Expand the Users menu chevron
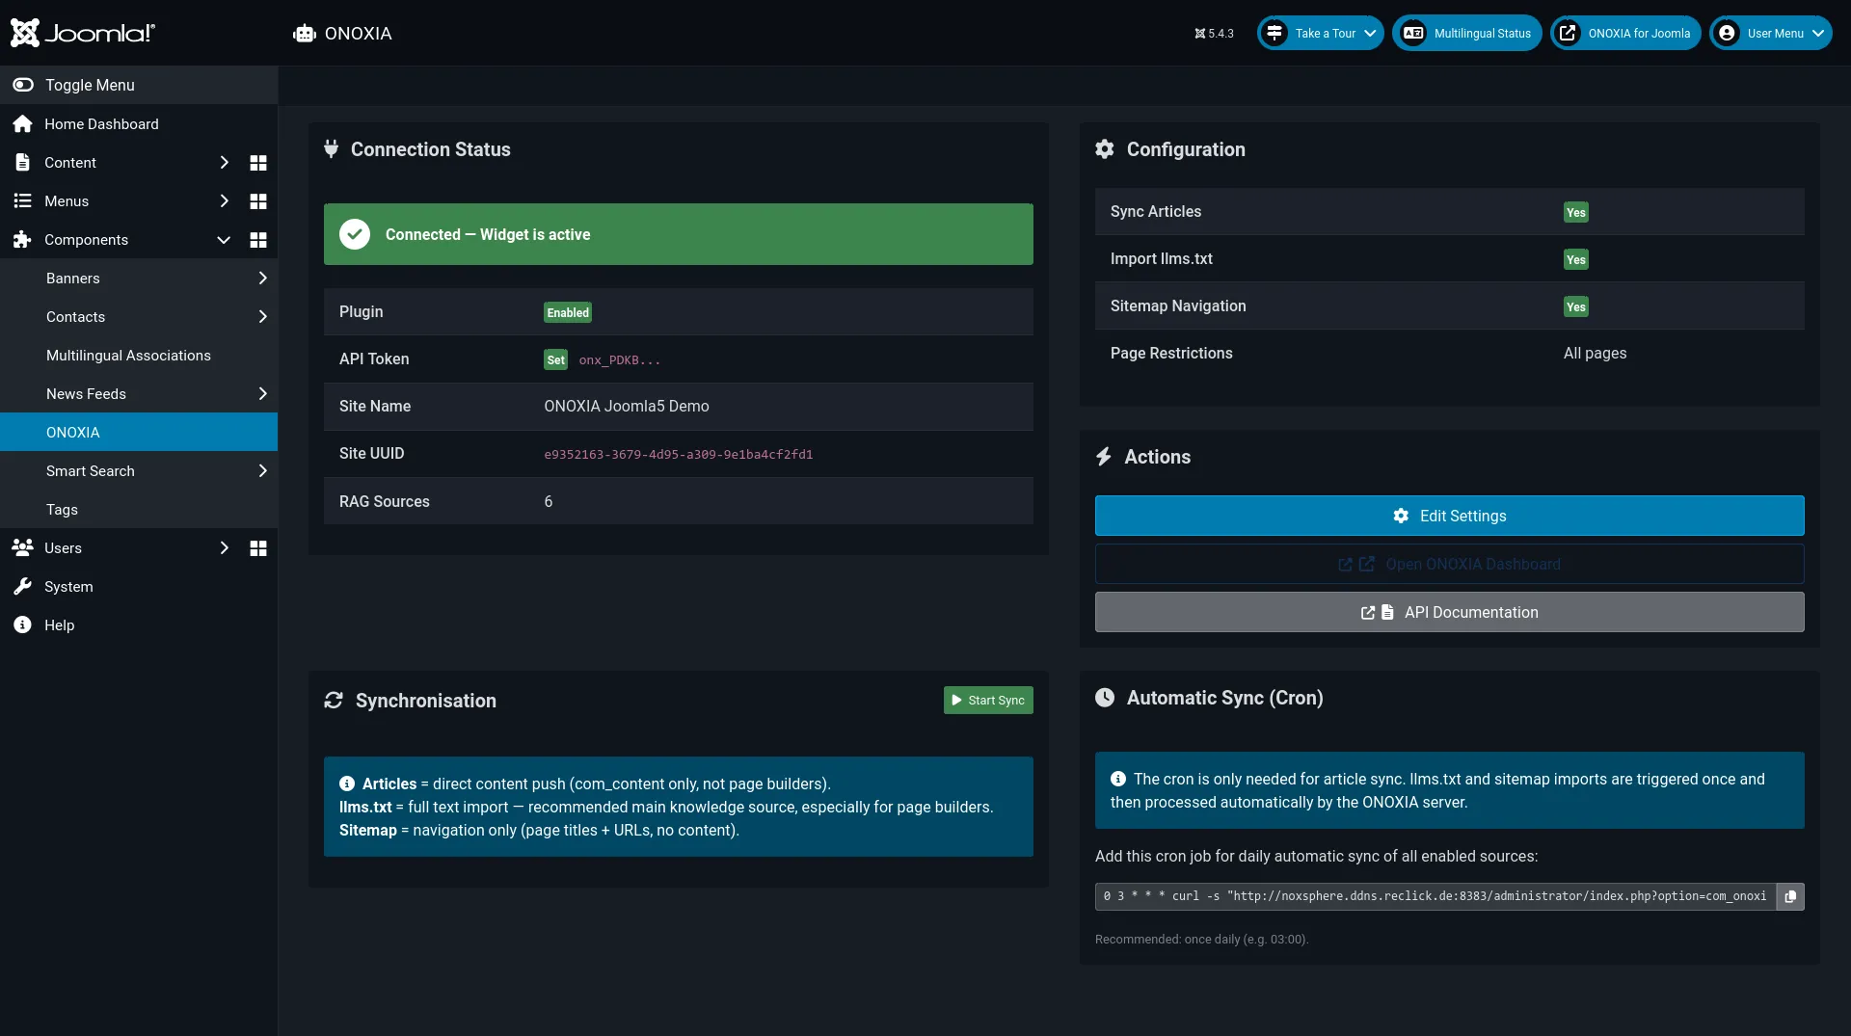Viewport: 1851px width, 1036px height. tap(224, 548)
